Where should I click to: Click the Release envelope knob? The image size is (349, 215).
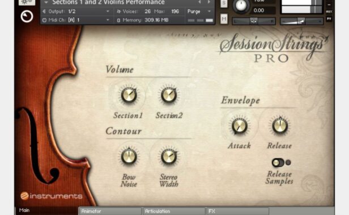click(x=280, y=126)
